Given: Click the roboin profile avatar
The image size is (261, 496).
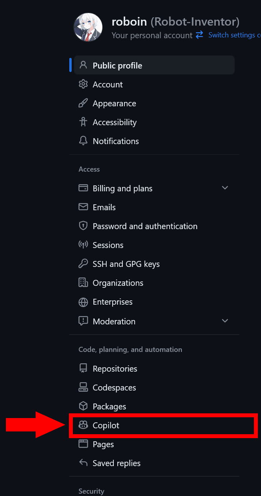Looking at the screenshot, I should (88, 28).
